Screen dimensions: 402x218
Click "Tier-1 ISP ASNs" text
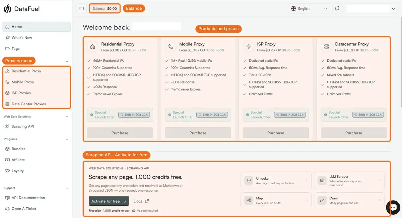[260, 75]
